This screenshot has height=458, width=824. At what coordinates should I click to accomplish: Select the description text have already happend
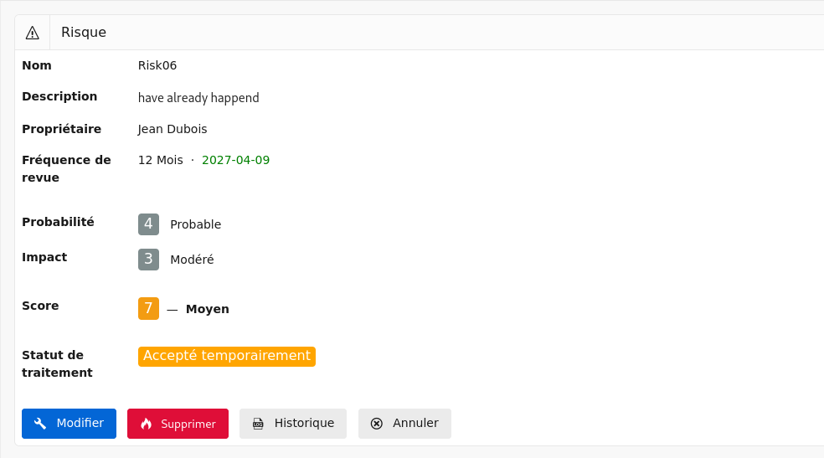198,98
